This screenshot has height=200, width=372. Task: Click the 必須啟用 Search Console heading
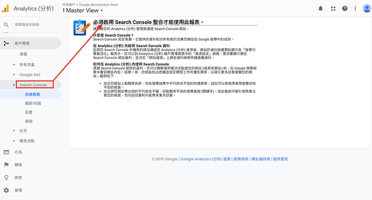[148, 22]
